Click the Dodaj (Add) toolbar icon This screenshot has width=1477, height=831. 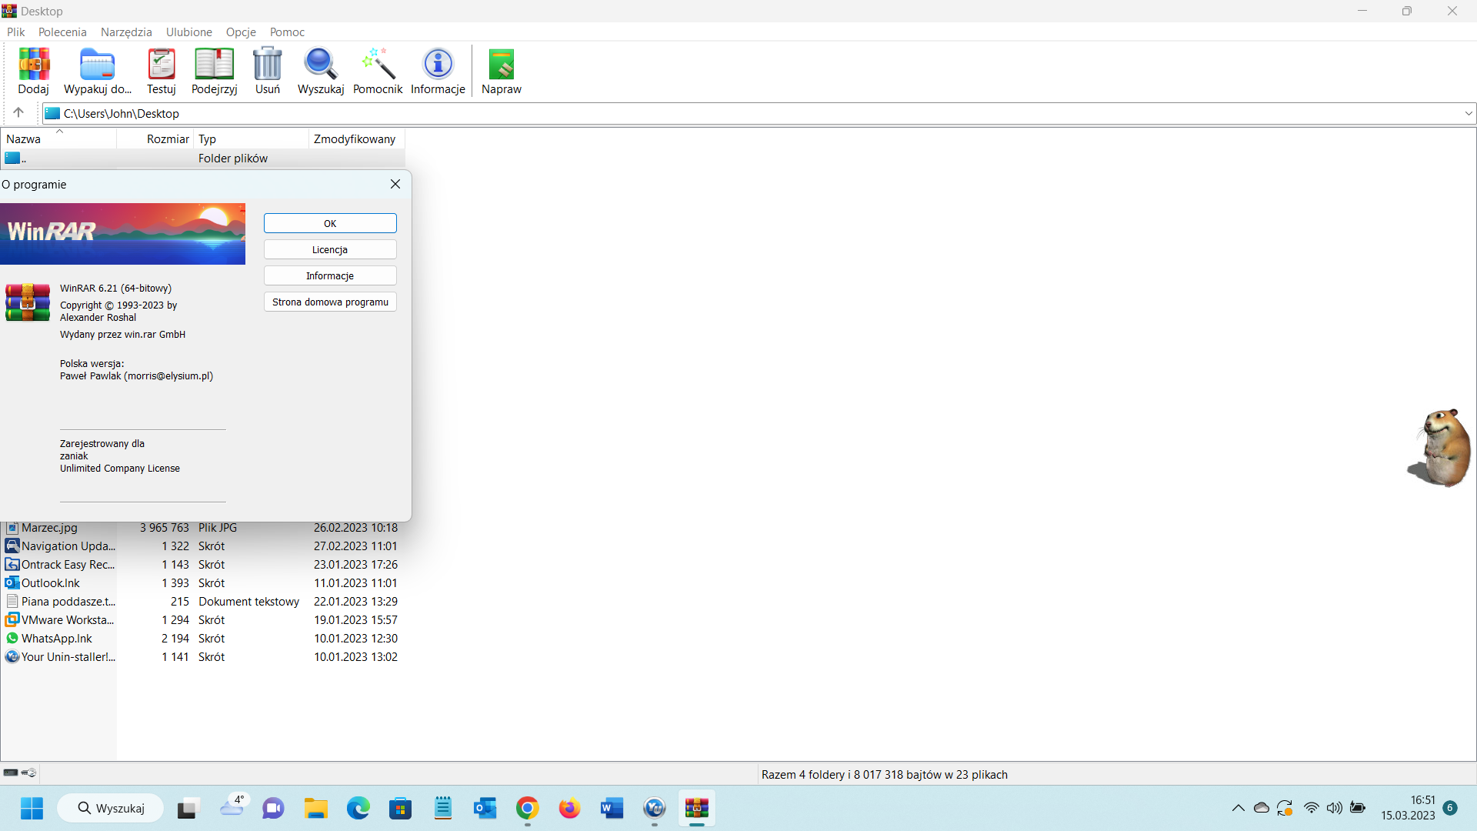[x=34, y=71]
